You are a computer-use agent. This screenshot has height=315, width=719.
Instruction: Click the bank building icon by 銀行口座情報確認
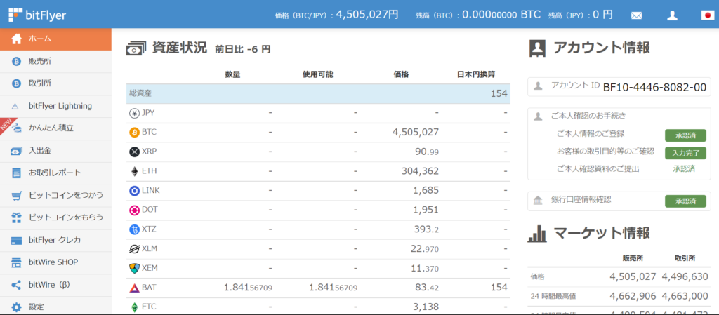pos(539,200)
